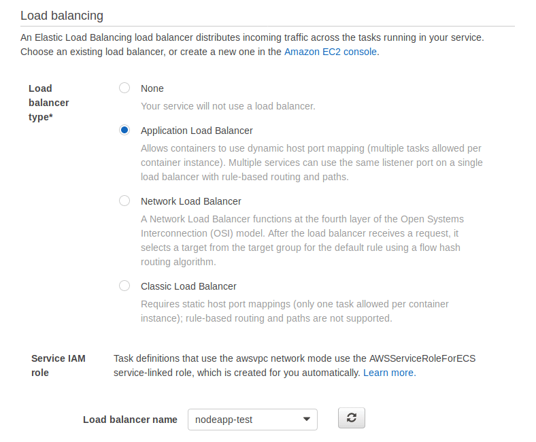Select the Network Load Balancer radio button
The width and height of the screenshot is (536, 442).
point(124,201)
